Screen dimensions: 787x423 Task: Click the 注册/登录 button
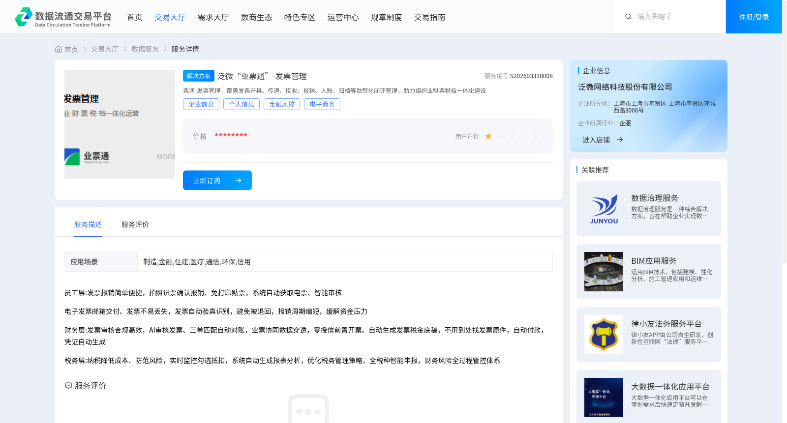click(x=754, y=17)
